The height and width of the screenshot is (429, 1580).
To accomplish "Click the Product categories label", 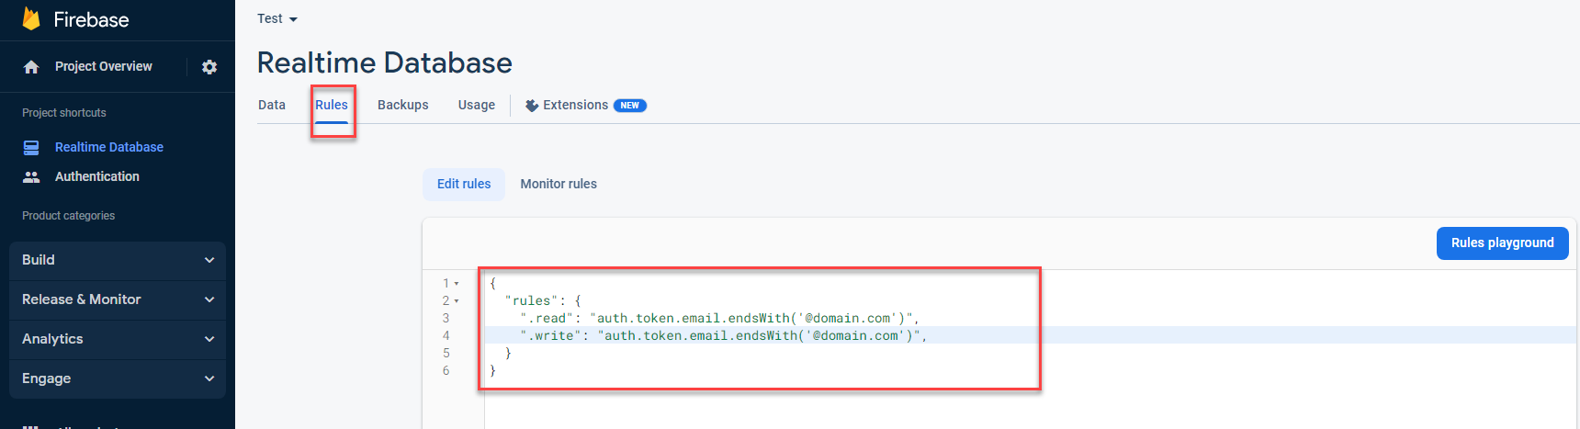I will point(69,216).
